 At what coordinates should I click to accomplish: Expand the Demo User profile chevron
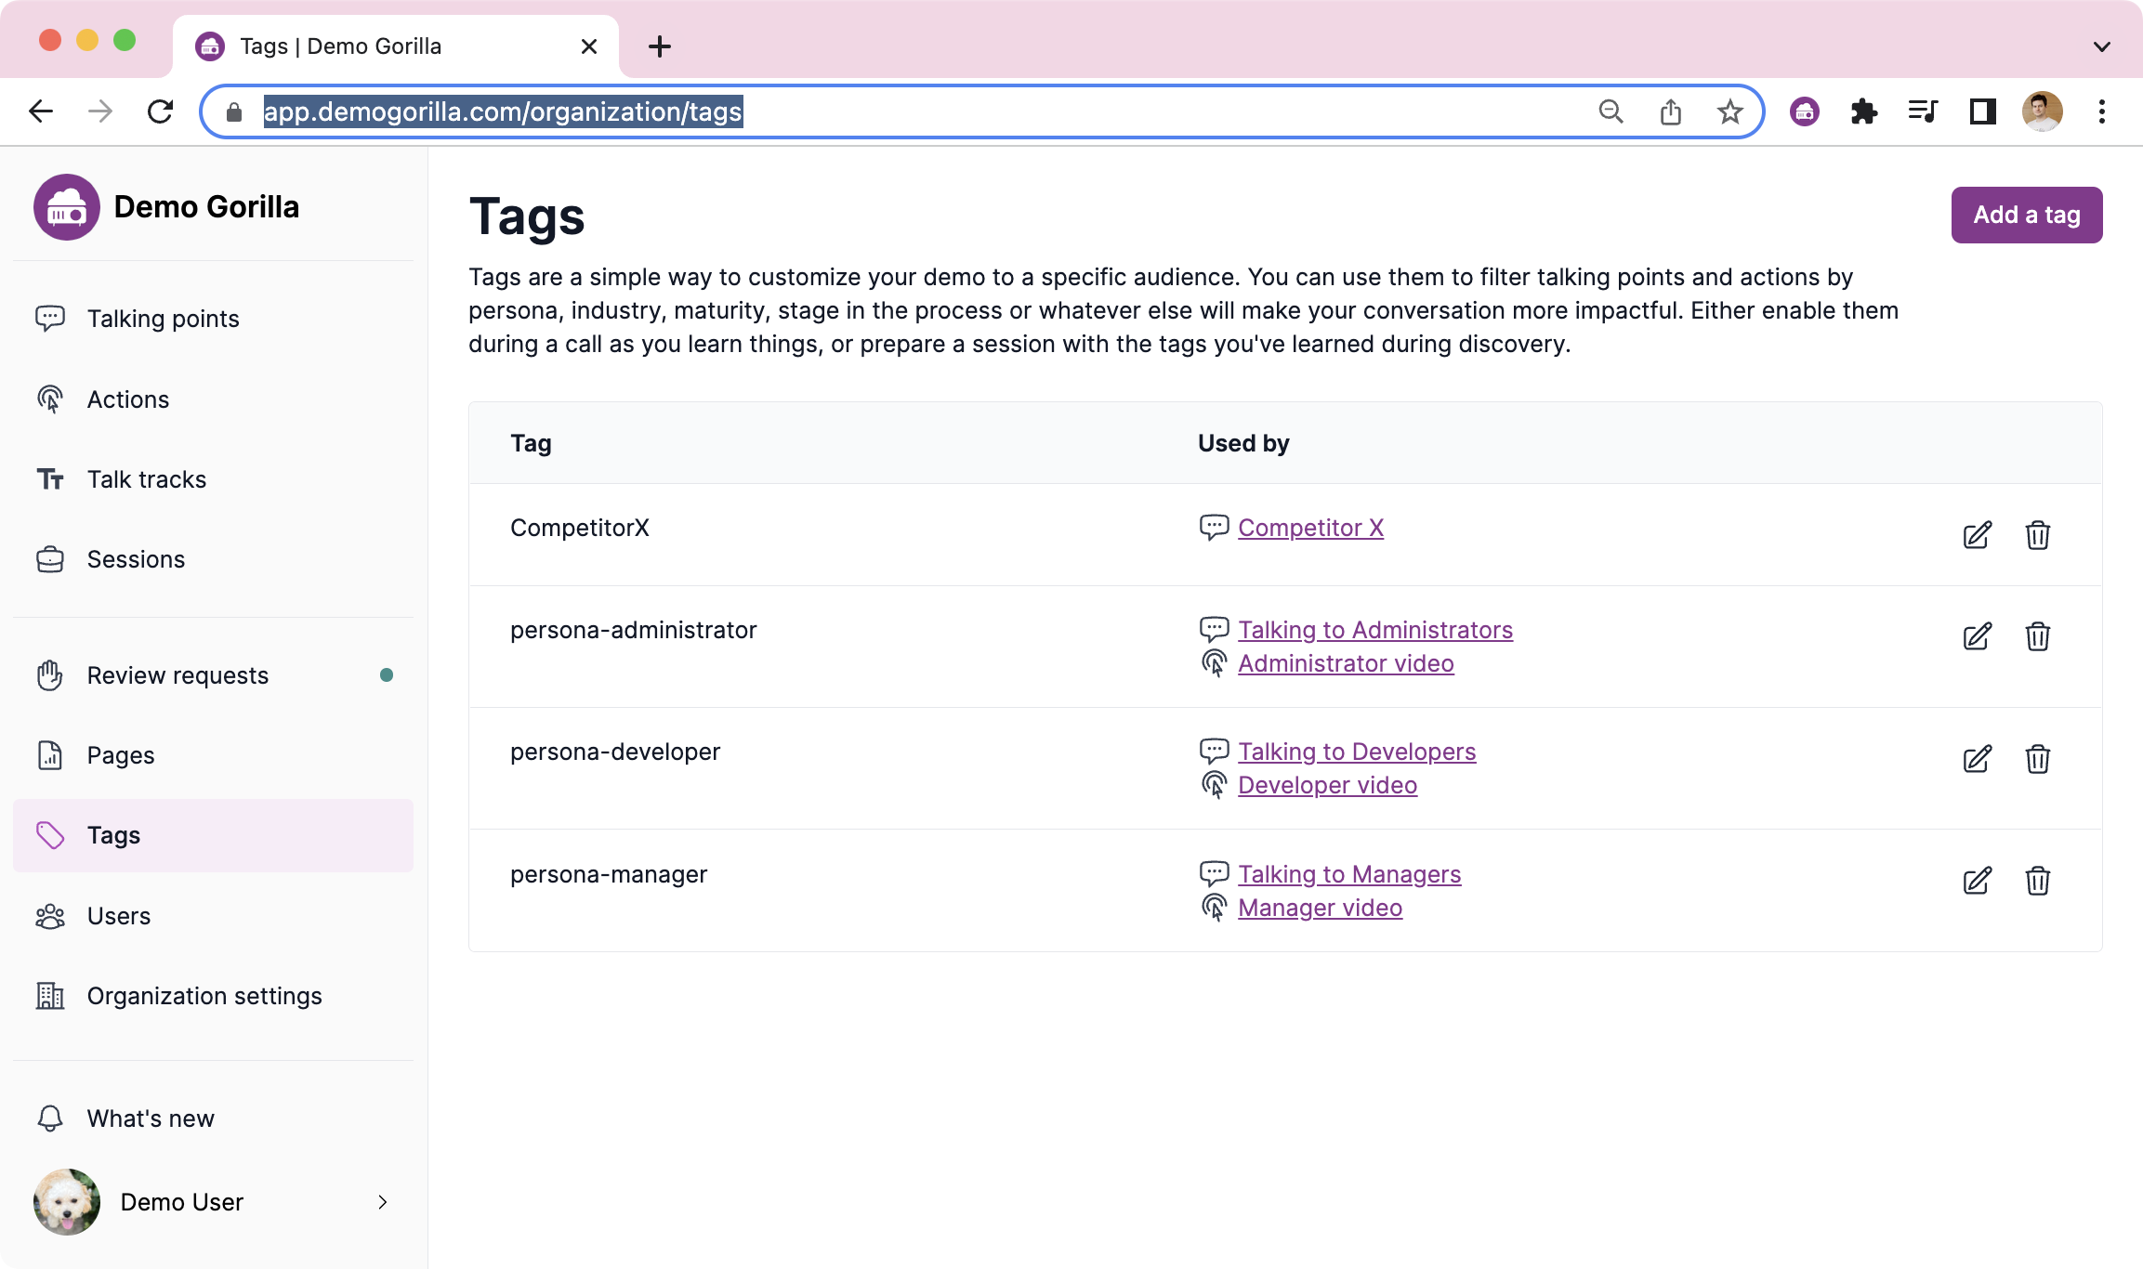click(x=382, y=1202)
